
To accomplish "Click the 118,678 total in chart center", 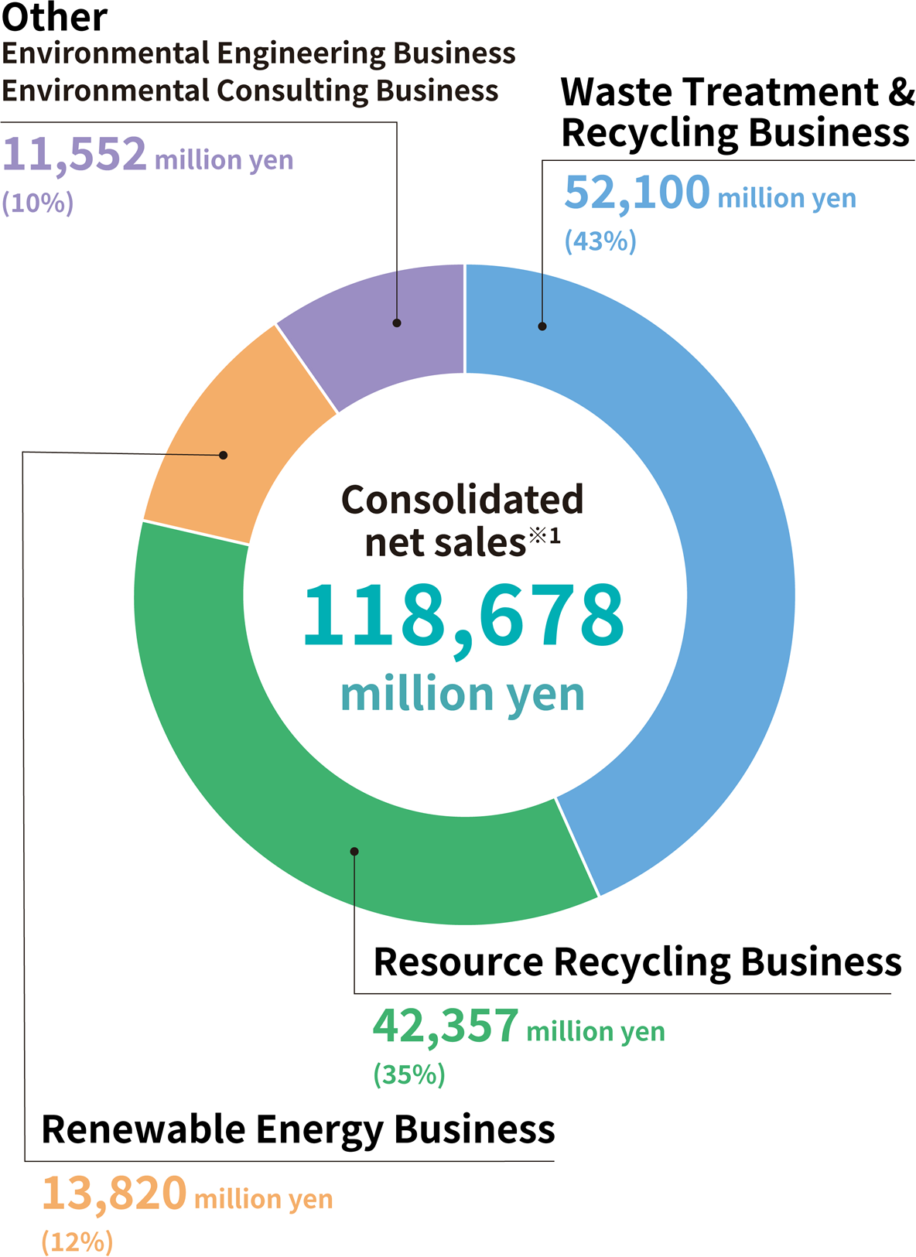I will tap(463, 617).
